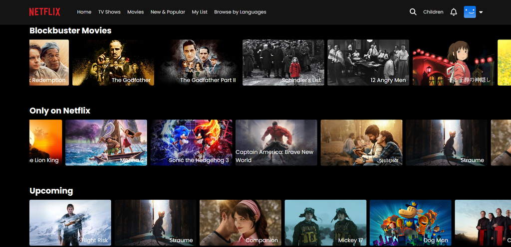Open The Godfather Part II card
This screenshot has width=511, height=247.
pos(198,63)
